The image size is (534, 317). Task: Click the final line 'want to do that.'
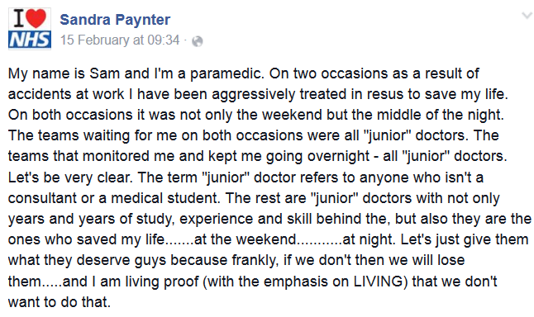[60, 302]
